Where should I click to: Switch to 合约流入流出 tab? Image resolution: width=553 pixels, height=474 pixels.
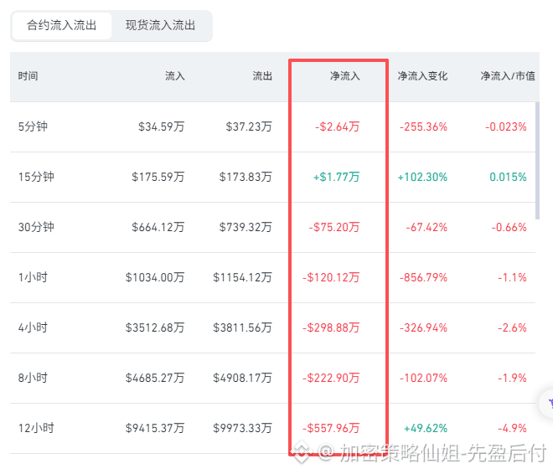[62, 26]
